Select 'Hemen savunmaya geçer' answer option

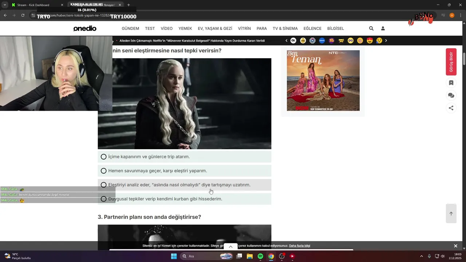(185, 171)
